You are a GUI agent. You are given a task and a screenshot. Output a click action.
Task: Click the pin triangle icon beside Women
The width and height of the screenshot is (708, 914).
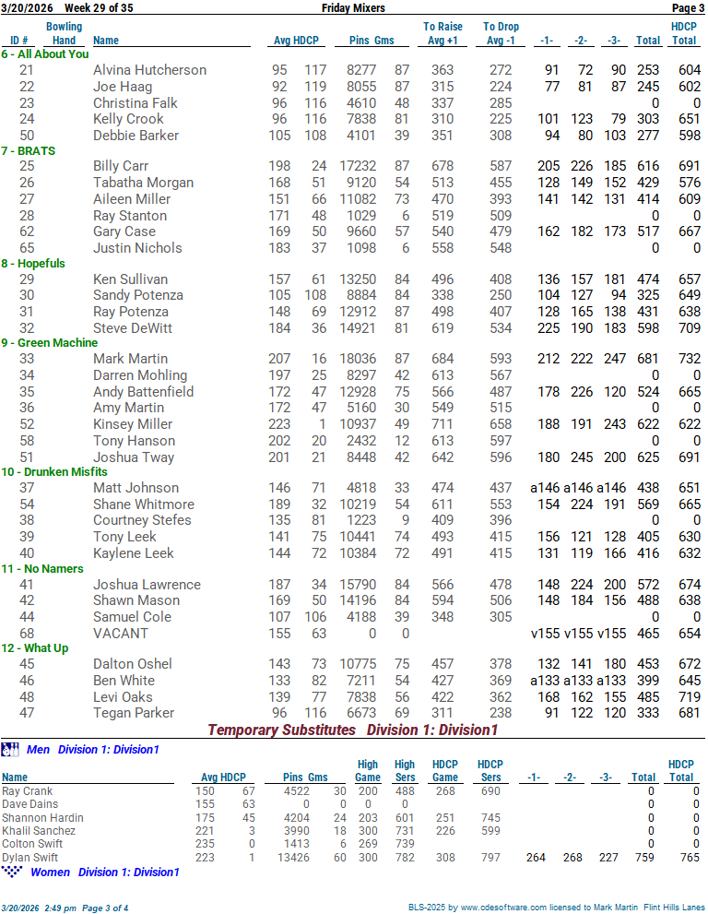point(13,872)
